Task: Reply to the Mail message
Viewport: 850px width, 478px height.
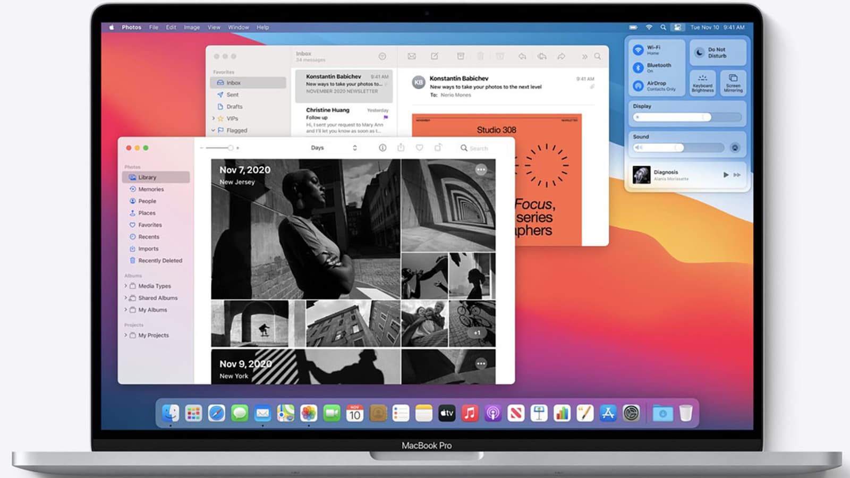Action: [522, 56]
